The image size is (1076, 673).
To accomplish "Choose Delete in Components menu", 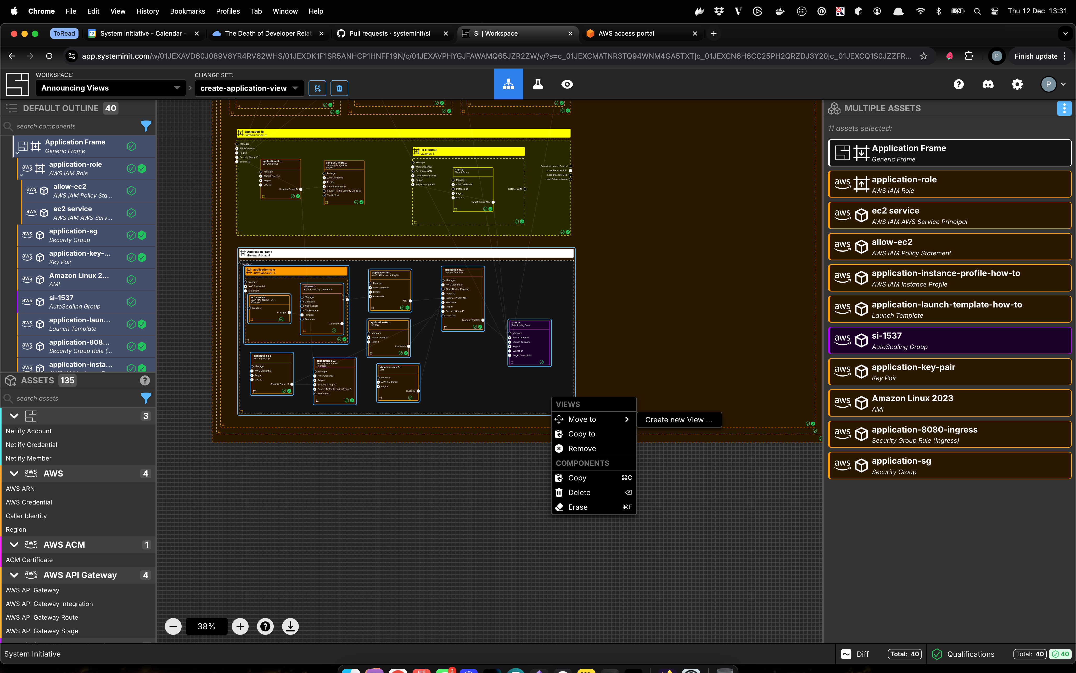I will coord(594,493).
